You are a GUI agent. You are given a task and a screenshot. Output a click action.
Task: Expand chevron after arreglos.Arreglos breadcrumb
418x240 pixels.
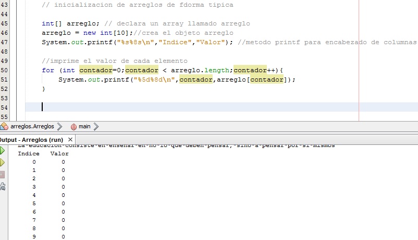point(59,126)
